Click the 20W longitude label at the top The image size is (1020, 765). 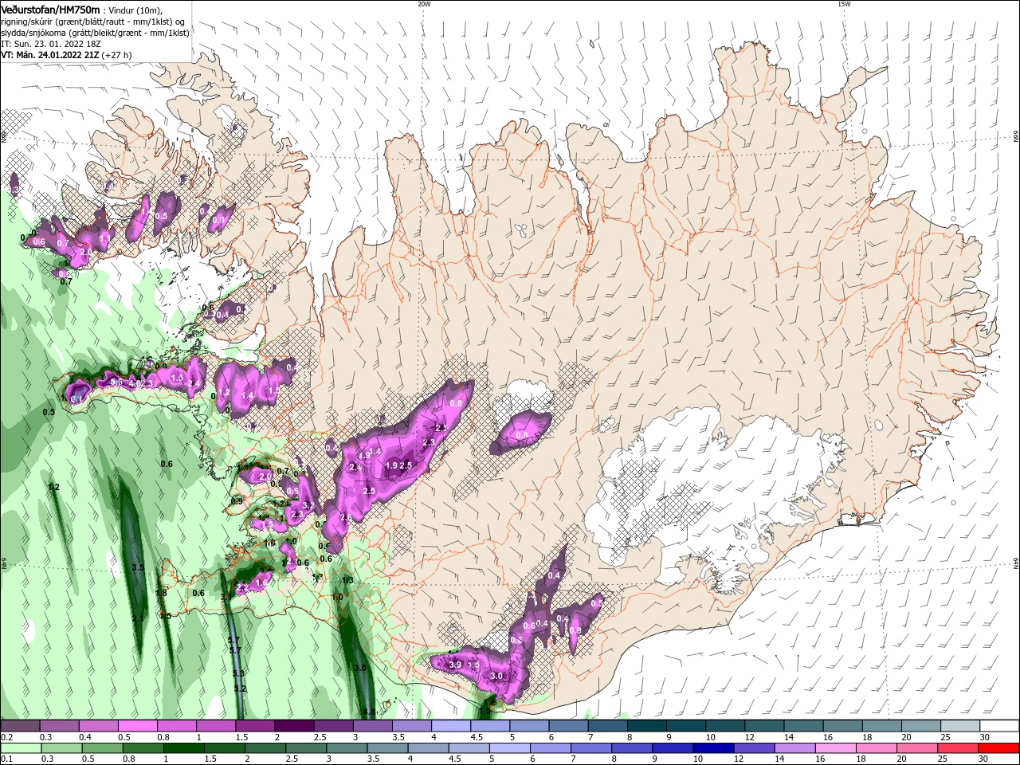[424, 3]
